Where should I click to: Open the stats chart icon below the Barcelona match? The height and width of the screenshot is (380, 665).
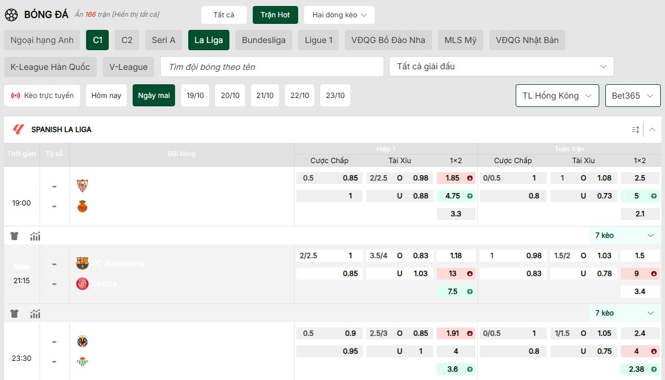click(x=35, y=314)
